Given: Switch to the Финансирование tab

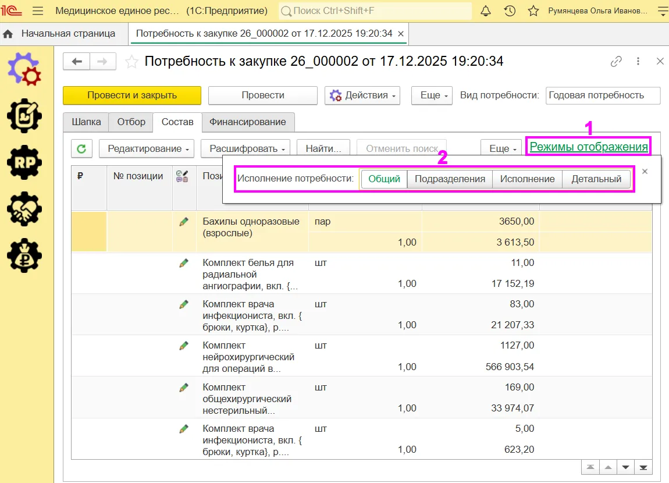Looking at the screenshot, I should (x=247, y=122).
